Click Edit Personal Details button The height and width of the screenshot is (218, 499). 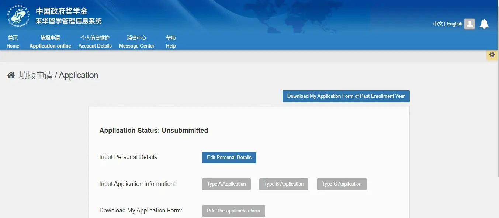(x=229, y=158)
